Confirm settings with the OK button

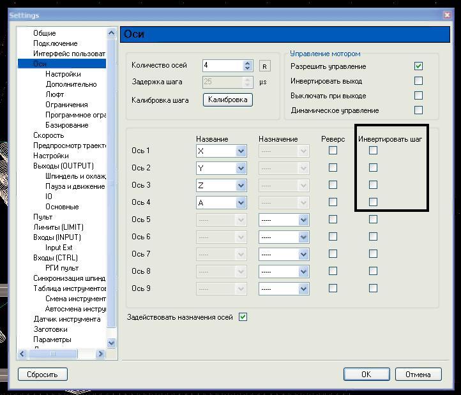(367, 374)
